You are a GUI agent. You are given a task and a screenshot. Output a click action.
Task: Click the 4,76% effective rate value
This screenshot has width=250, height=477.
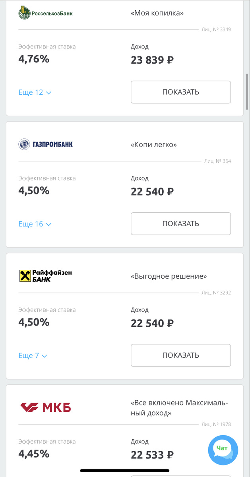point(34,59)
